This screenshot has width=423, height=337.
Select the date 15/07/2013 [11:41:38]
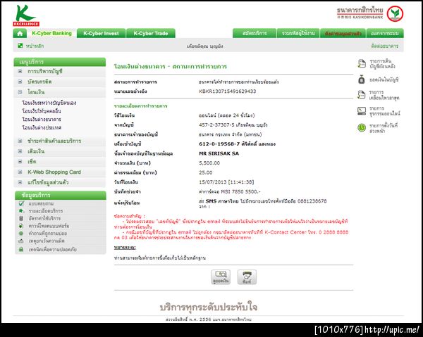tap(226, 182)
